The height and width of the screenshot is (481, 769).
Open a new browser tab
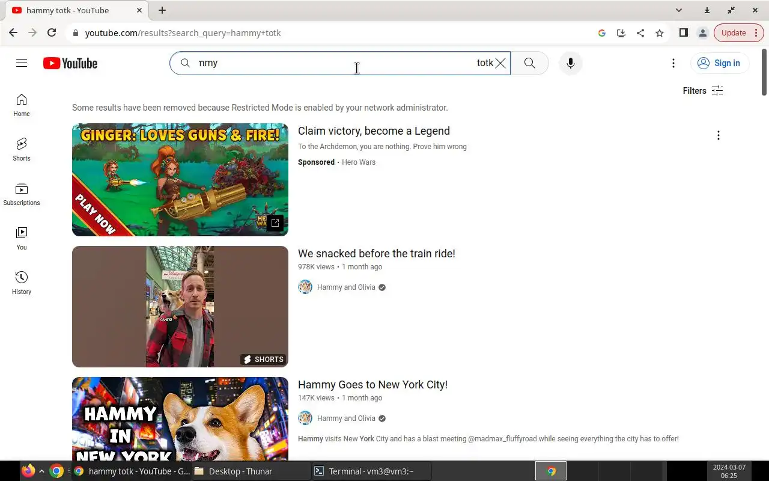(x=162, y=10)
